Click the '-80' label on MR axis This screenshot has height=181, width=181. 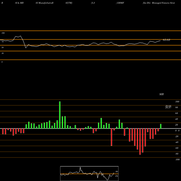[x=177, y=154]
